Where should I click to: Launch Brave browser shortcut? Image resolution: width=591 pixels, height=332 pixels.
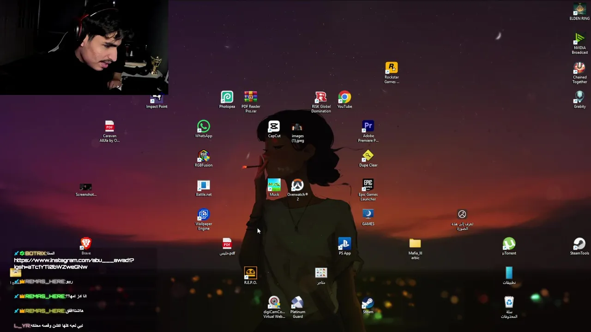(x=86, y=246)
